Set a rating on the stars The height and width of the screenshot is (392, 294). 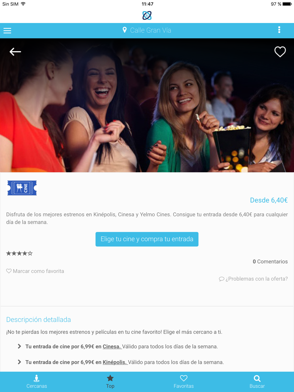click(19, 253)
